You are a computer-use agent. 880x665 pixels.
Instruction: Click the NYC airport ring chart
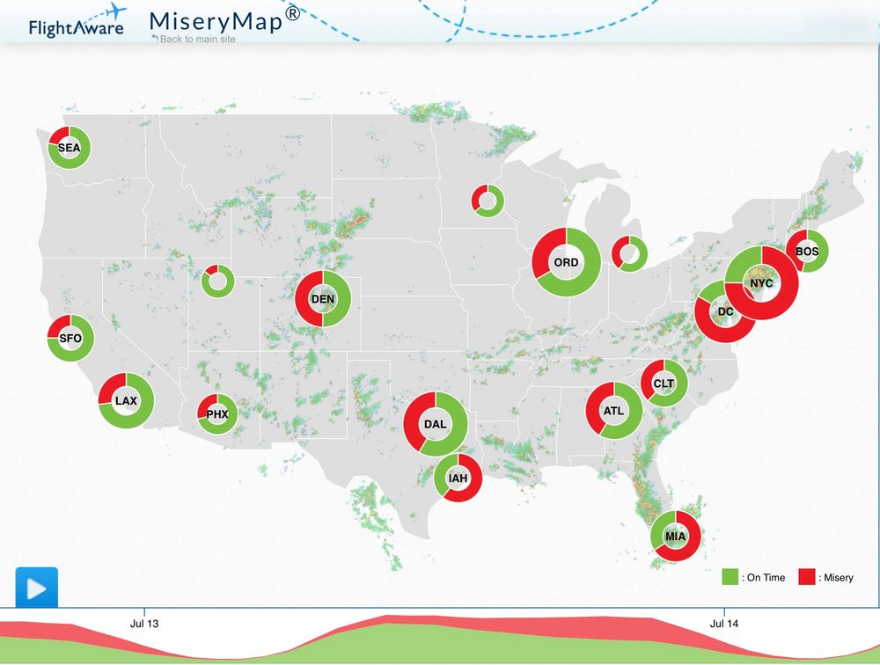(762, 283)
